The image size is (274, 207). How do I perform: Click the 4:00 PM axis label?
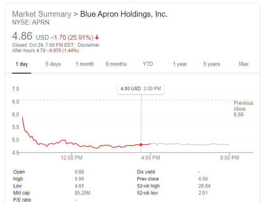click(x=150, y=158)
